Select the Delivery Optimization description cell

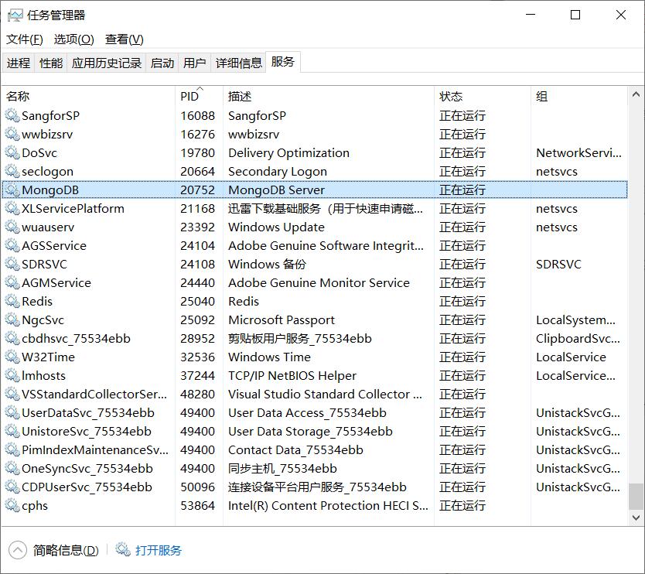click(288, 152)
